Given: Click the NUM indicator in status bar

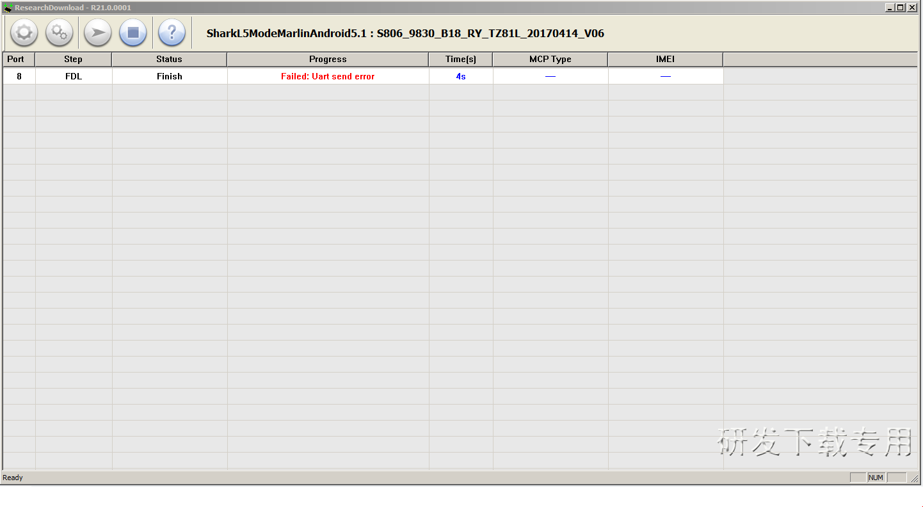Looking at the screenshot, I should tap(876, 478).
